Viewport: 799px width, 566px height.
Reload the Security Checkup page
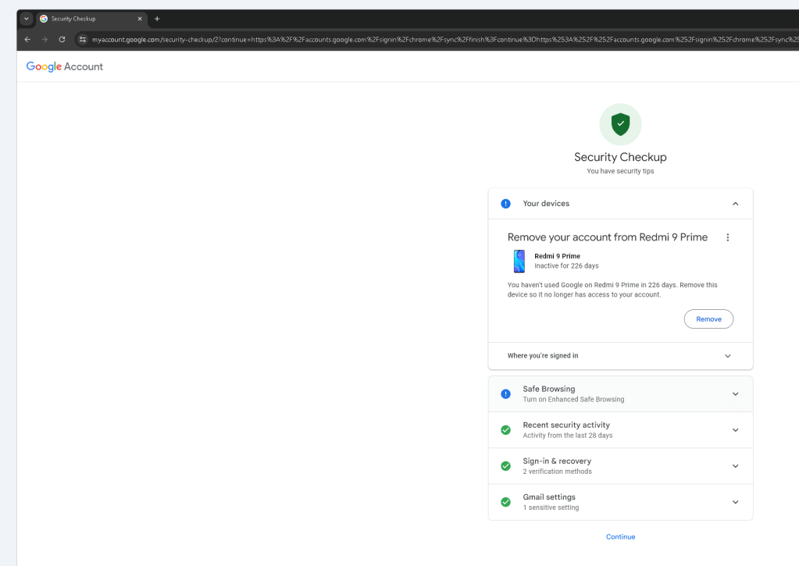click(x=62, y=39)
